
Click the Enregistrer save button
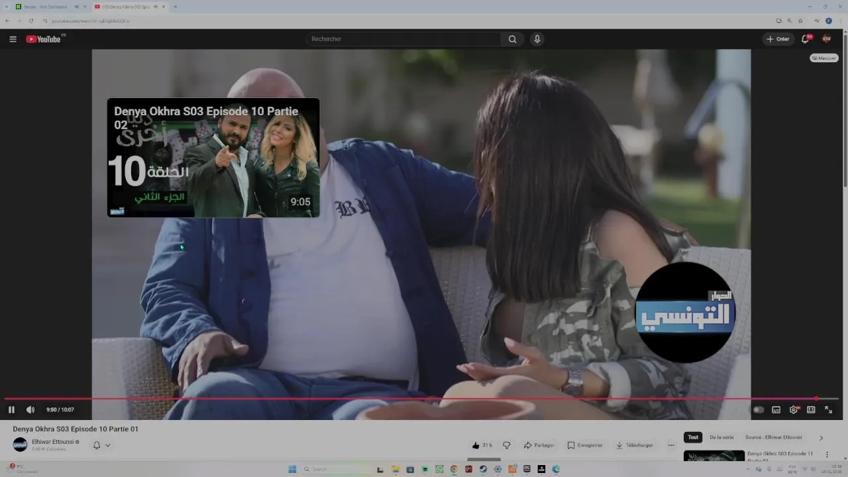click(x=585, y=445)
